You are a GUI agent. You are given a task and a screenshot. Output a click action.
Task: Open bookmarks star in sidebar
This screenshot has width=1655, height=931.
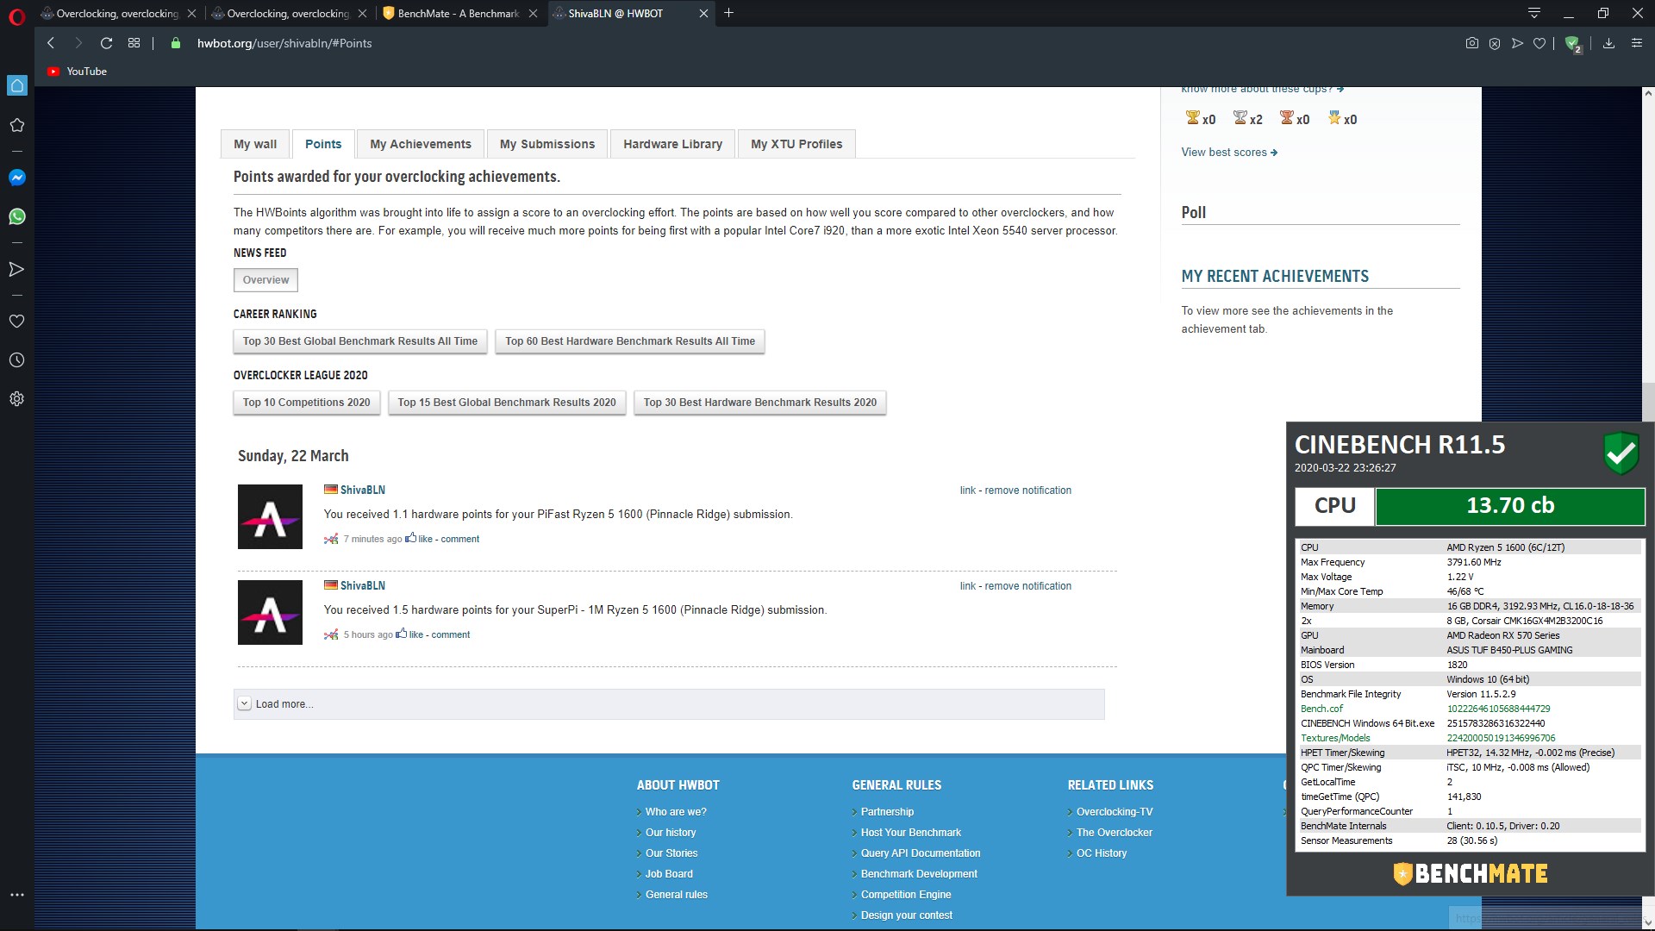point(16,125)
